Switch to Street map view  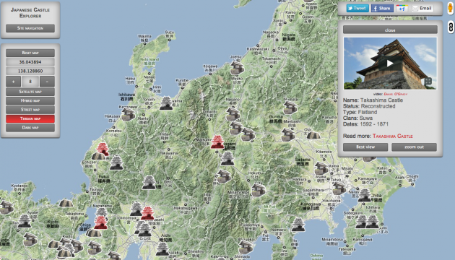coord(30,110)
